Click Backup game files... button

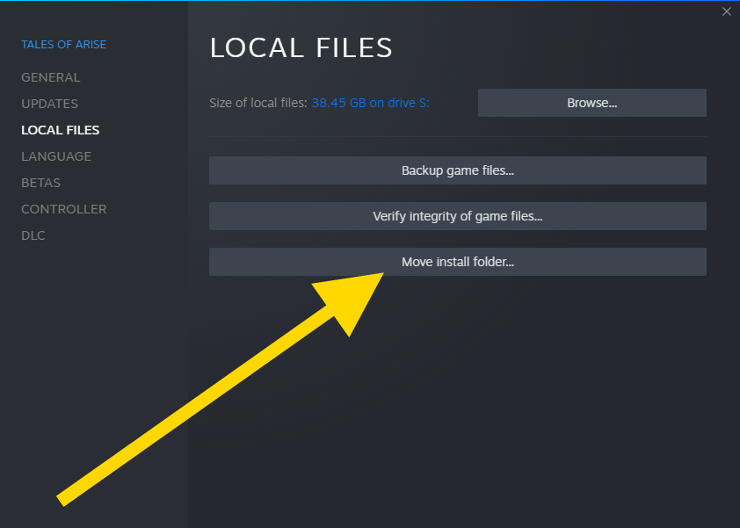tap(457, 170)
